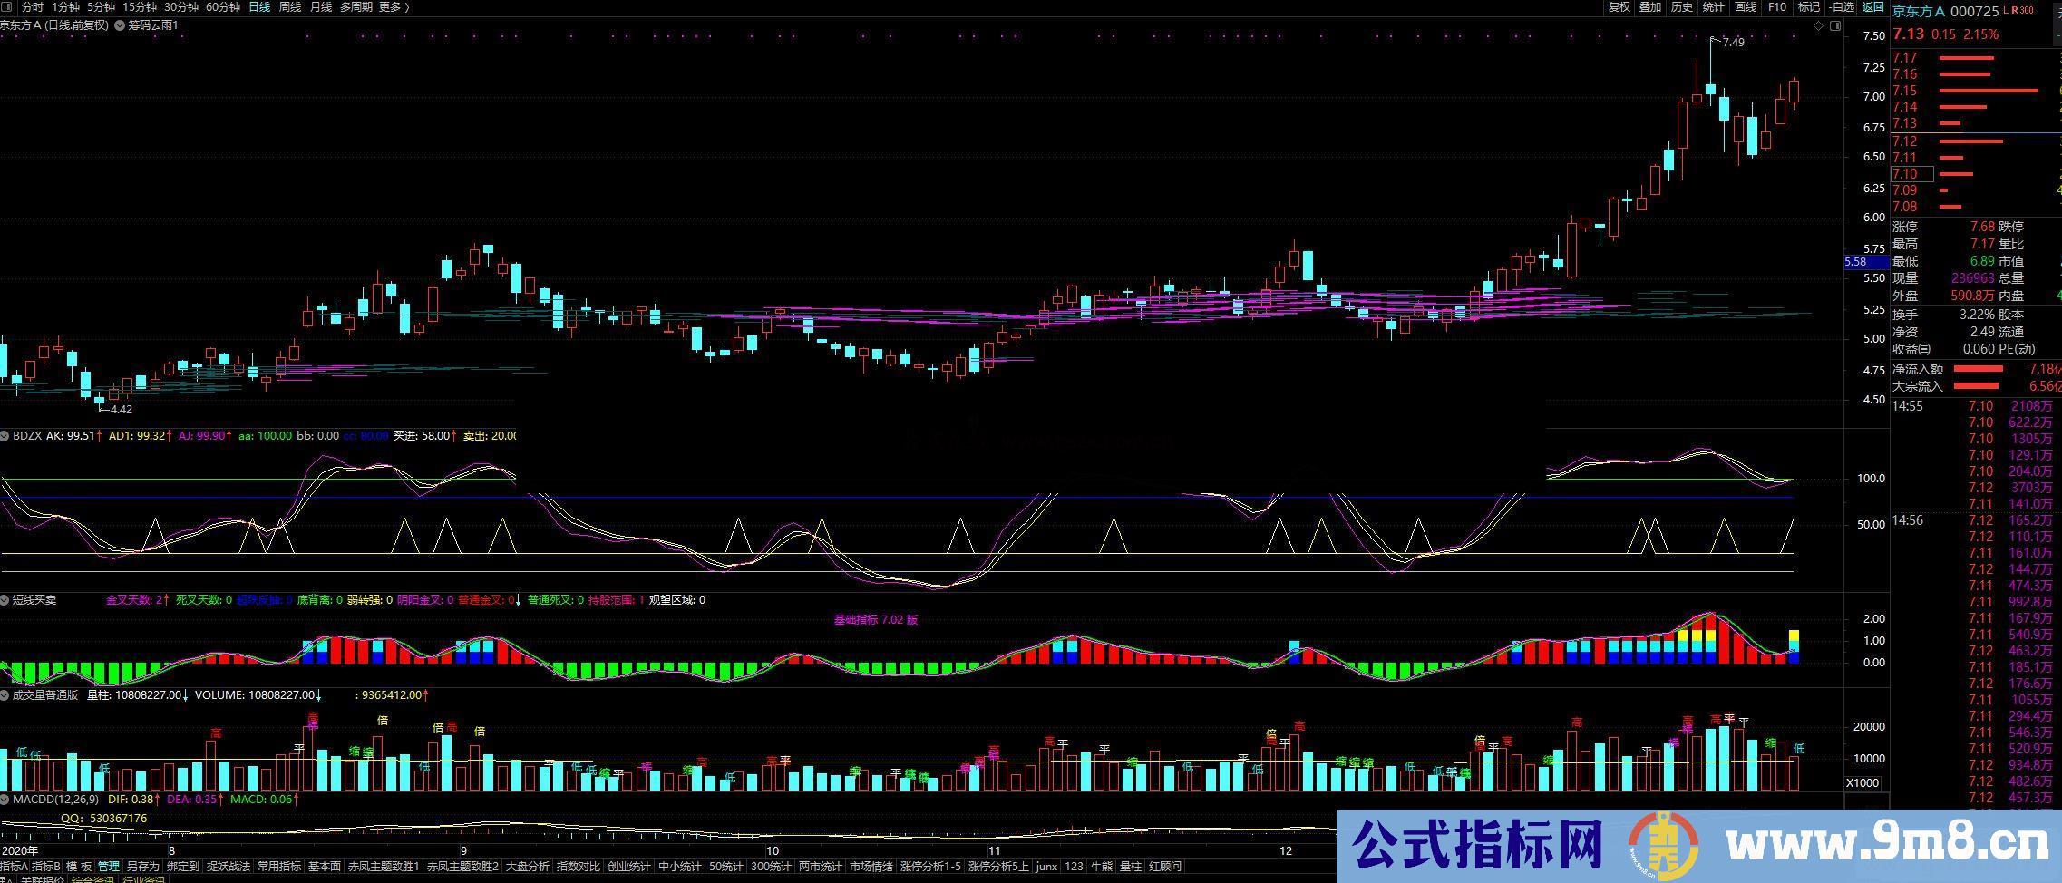Open the 市场情绪 template

pyautogui.click(x=871, y=867)
